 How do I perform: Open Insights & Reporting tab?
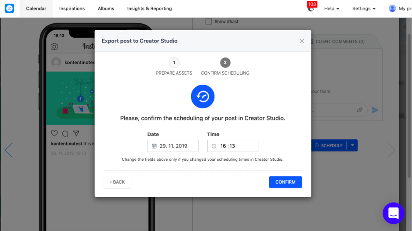(x=150, y=8)
